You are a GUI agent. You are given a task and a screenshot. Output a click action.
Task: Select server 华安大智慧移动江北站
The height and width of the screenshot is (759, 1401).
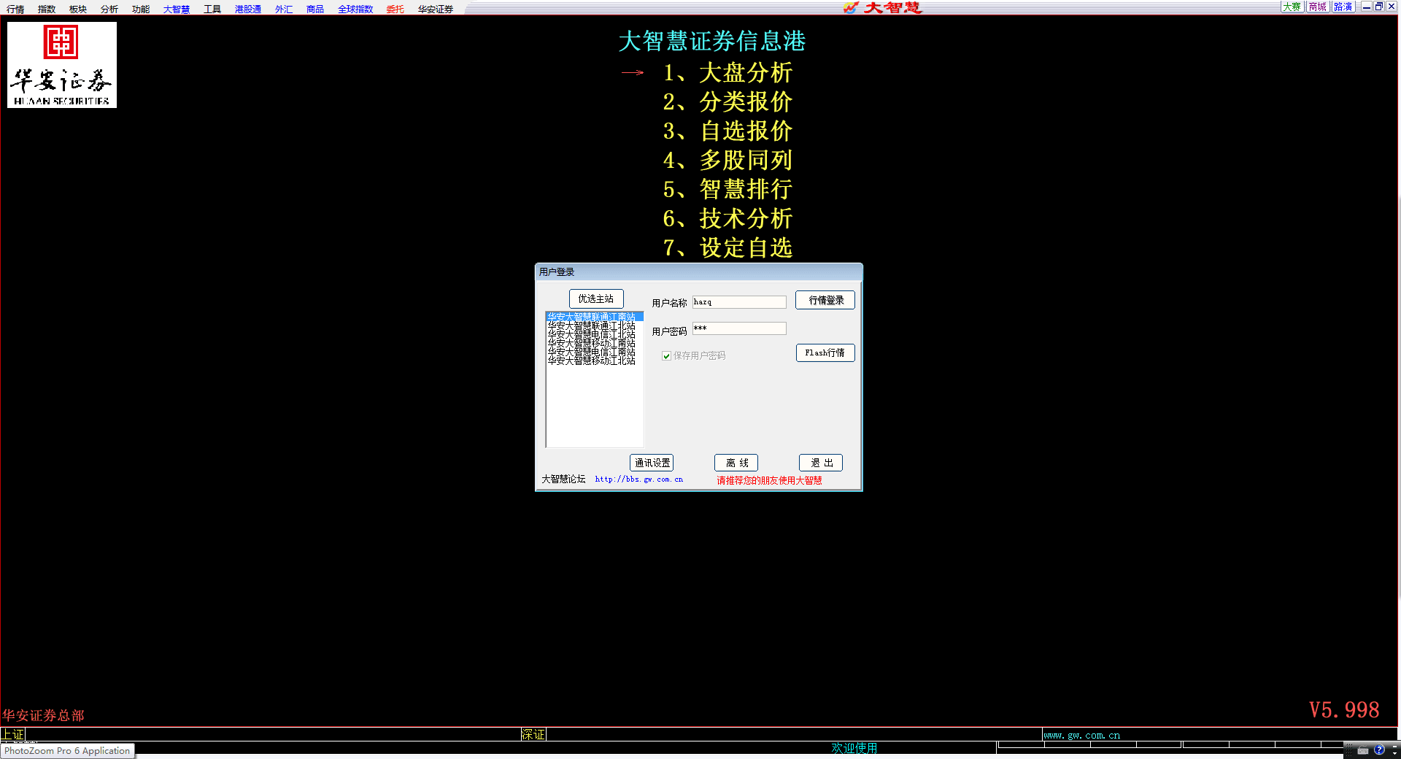click(594, 361)
